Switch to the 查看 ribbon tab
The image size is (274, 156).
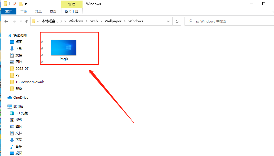pos(53,11)
